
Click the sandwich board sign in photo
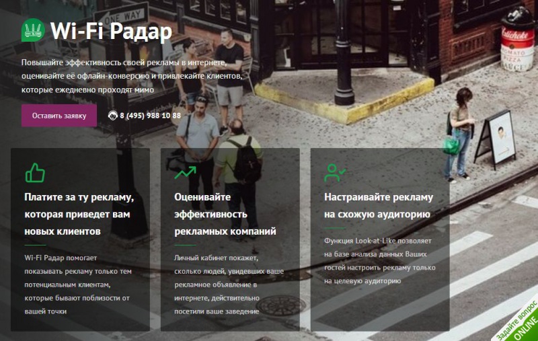pos(496,139)
